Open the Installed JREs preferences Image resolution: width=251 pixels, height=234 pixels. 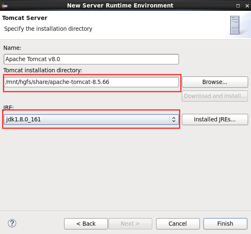[215, 119]
